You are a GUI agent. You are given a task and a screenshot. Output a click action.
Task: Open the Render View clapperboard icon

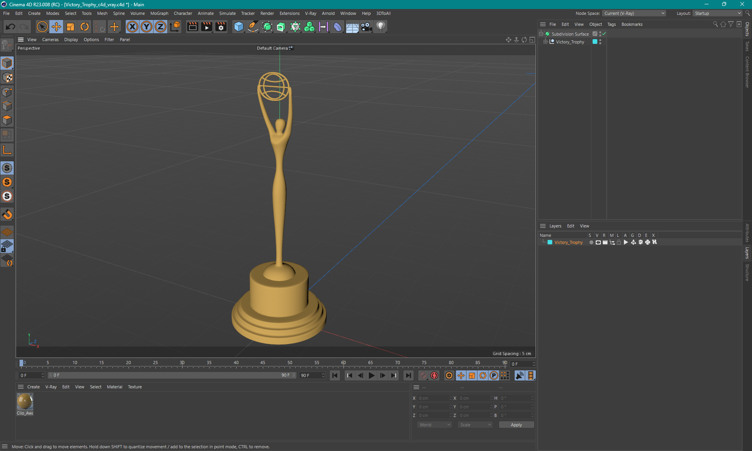point(192,27)
